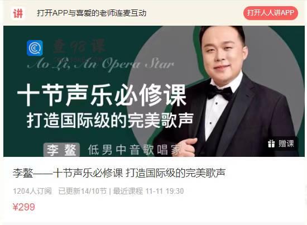
Task: Click the 1204人订阅 subscriber count
Action: pyautogui.click(x=32, y=191)
